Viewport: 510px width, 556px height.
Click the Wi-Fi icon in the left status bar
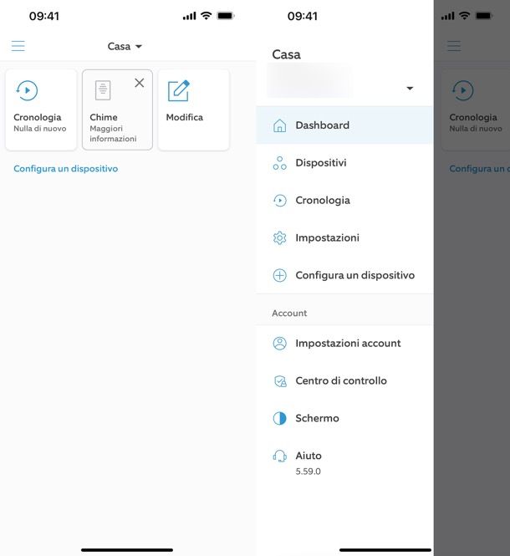click(206, 16)
